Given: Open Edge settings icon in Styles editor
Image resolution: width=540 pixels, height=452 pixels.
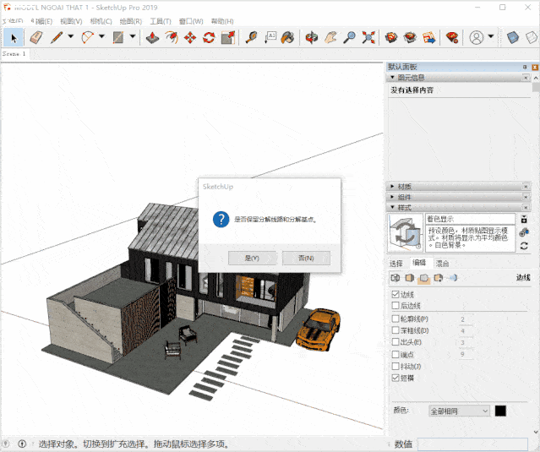Looking at the screenshot, I should tap(395, 277).
